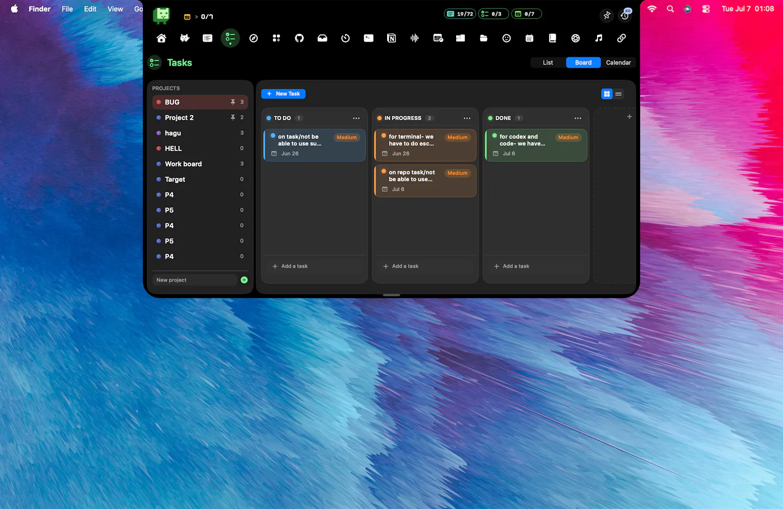Screen dimensions: 783x509
Task: Open the smiley emoji toolbar icon
Action: point(507,38)
